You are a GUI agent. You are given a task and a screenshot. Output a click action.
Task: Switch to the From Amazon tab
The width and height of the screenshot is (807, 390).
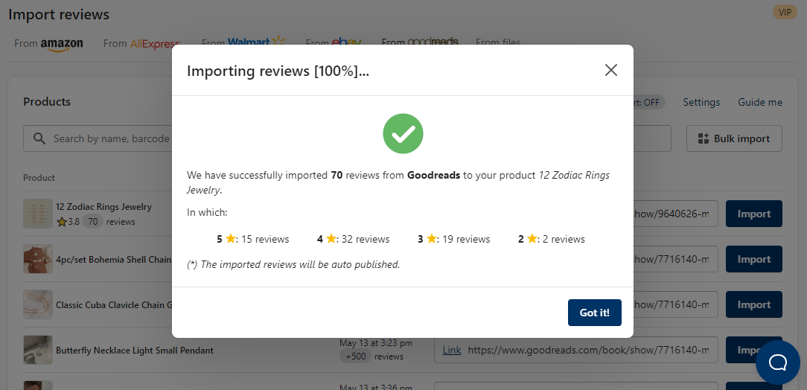pos(49,44)
